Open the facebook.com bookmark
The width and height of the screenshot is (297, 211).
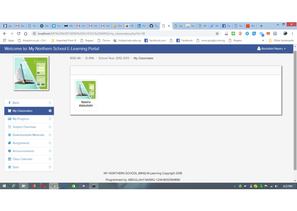click(x=155, y=41)
